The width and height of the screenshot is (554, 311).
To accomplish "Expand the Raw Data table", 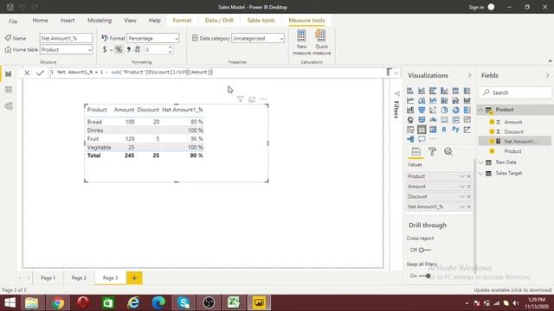I will [480, 162].
